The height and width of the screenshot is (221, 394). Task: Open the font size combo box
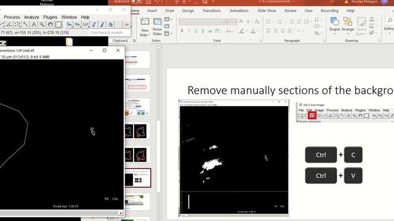point(231,22)
